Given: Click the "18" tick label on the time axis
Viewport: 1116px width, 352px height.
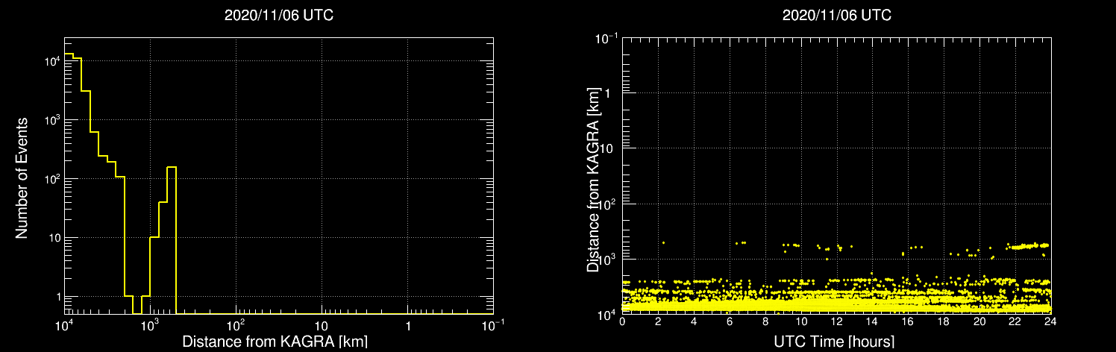Looking at the screenshot, I should [944, 322].
